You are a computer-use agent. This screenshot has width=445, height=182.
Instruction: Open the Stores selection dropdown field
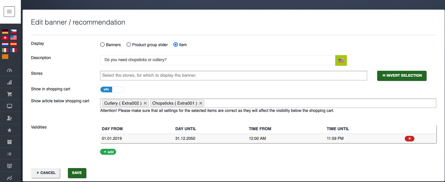(233, 75)
